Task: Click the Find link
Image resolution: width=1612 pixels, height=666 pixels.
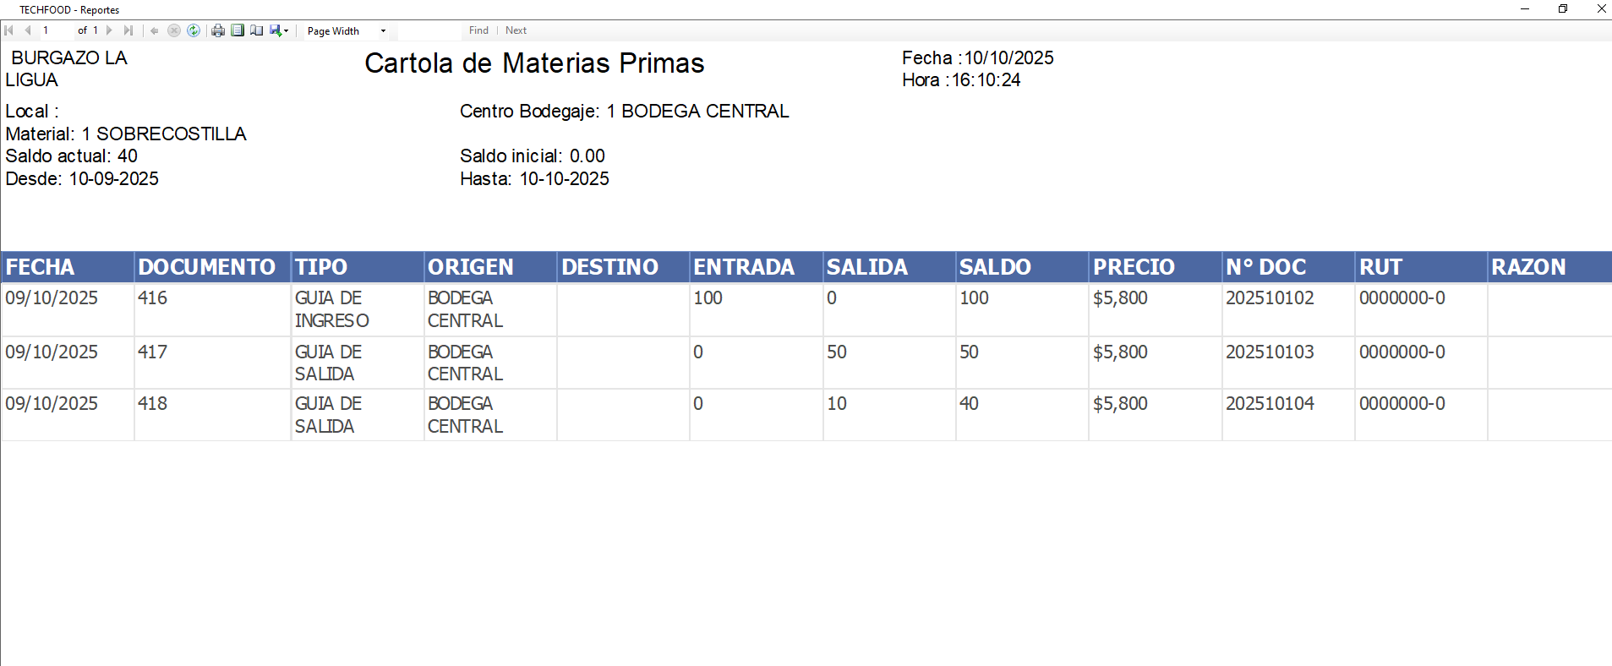Action: [478, 30]
